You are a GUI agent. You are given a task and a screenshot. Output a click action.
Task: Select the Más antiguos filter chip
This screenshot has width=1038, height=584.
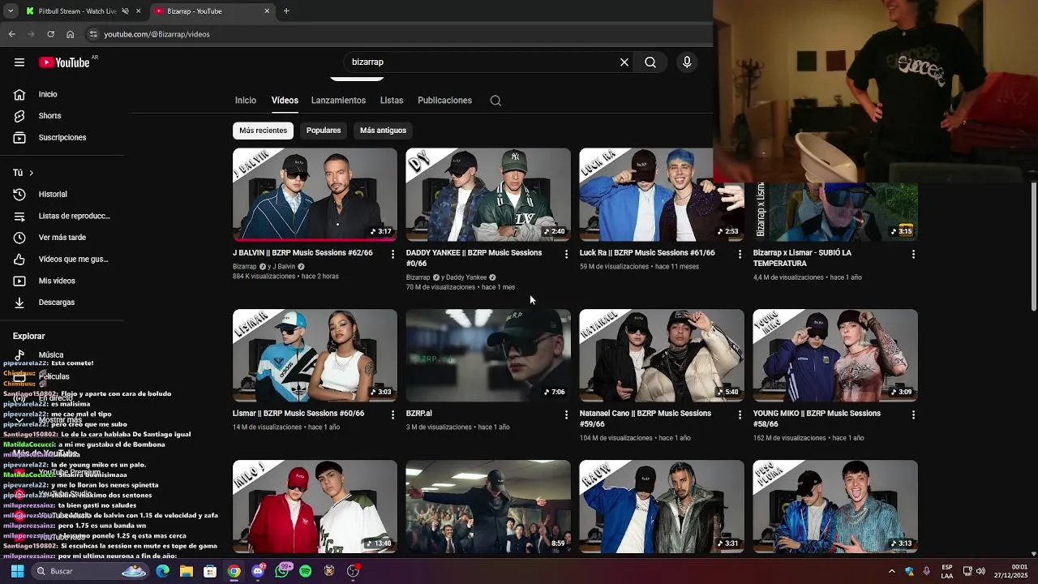pos(383,131)
